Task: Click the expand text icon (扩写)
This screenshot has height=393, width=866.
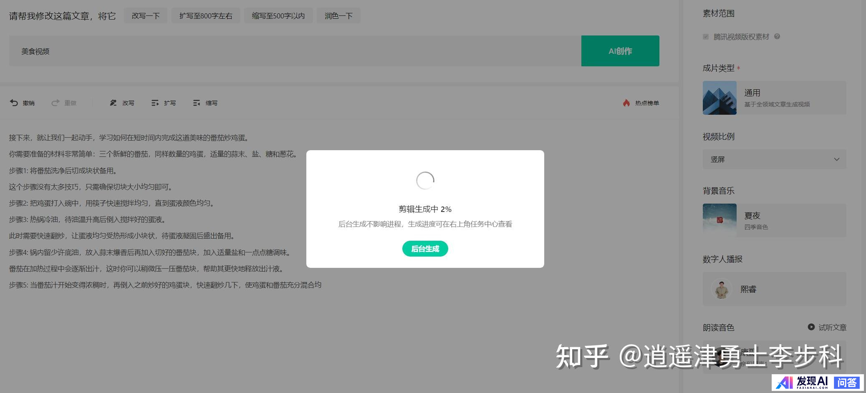Action: (155, 103)
